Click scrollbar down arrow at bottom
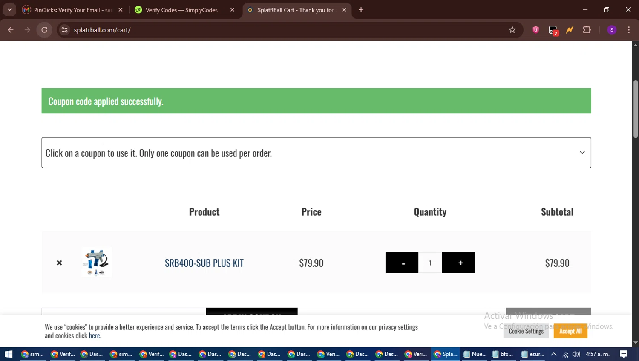The width and height of the screenshot is (639, 361). pyautogui.click(x=636, y=343)
